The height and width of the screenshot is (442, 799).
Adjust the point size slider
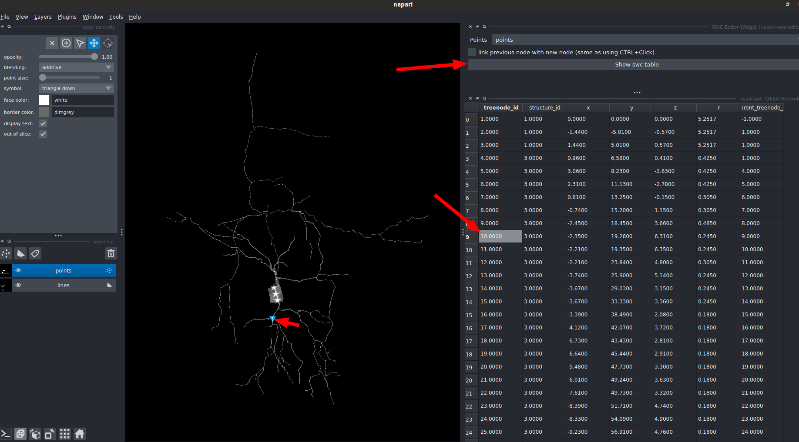coord(69,78)
